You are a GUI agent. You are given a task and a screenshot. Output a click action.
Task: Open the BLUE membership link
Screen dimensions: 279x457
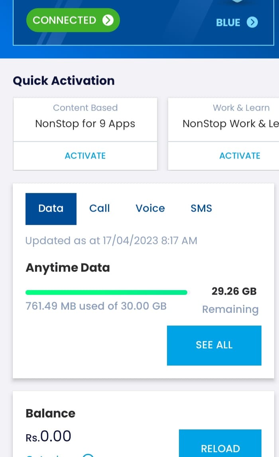point(237,22)
